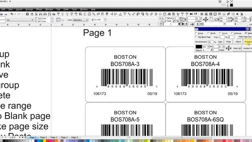Click the colorful grid toolbar icon
Screen dimensions: 252x142
[x=211, y=14]
